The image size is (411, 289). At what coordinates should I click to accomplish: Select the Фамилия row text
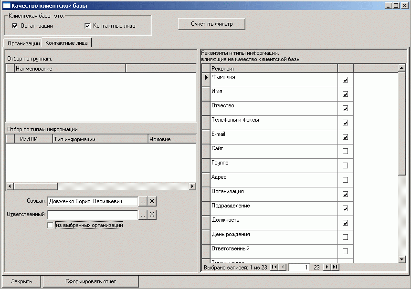pos(223,77)
